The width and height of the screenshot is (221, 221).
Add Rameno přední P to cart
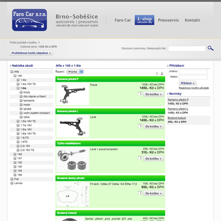pyautogui.click(x=153, y=94)
